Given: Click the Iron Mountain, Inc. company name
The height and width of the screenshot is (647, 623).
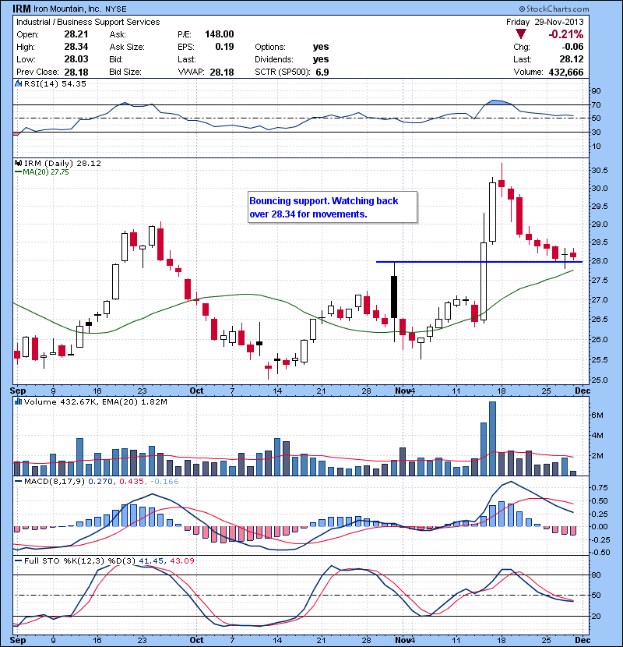Looking at the screenshot, I should click(68, 9).
